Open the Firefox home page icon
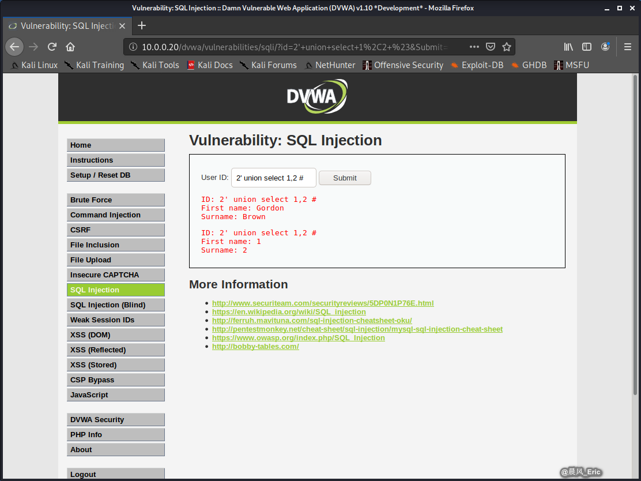The height and width of the screenshot is (481, 641). [x=70, y=47]
